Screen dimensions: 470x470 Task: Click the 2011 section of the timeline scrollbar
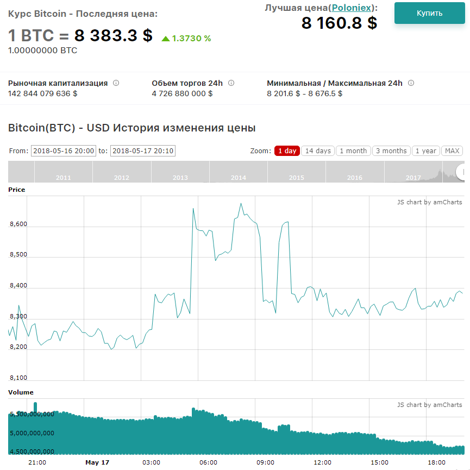64,172
